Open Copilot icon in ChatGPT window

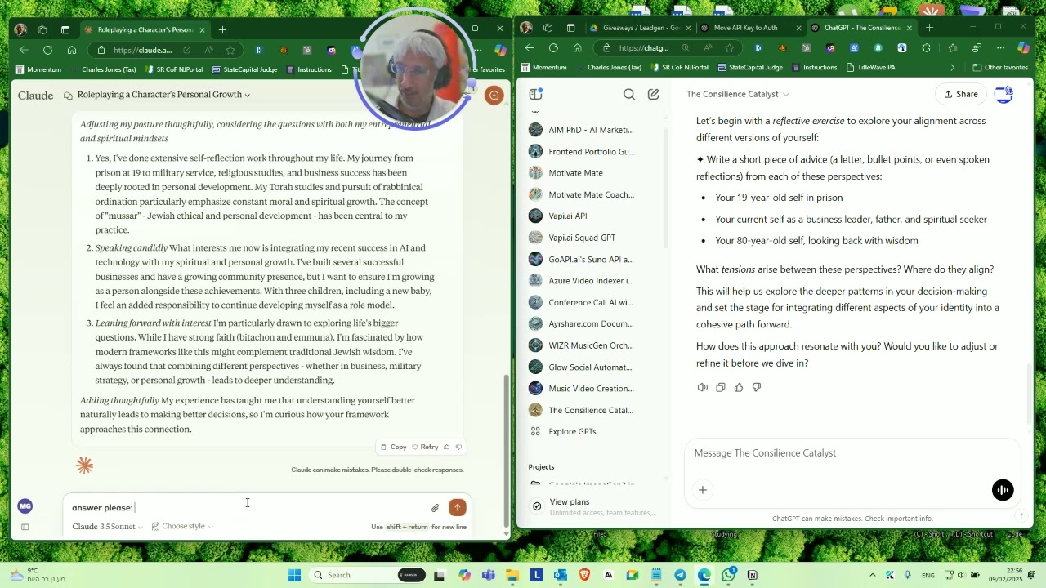coord(1023,48)
